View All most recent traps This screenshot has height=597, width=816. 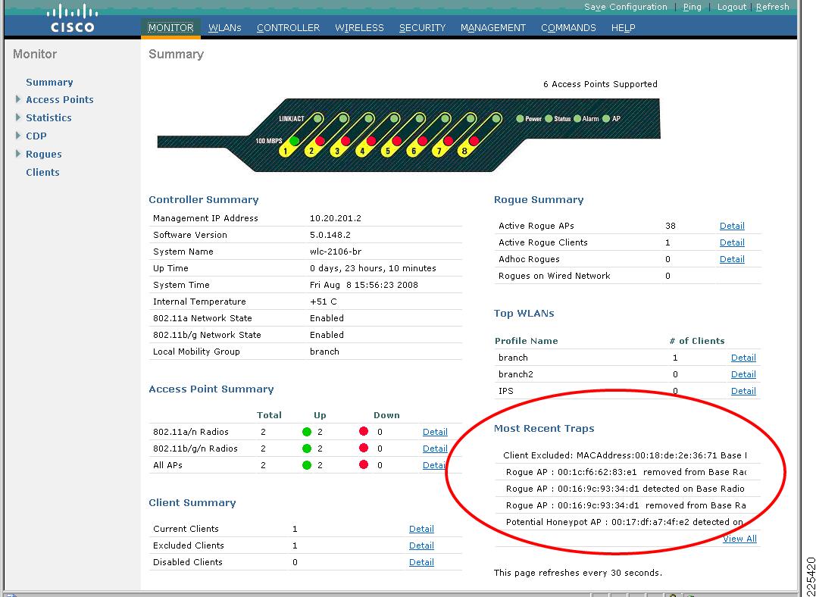(x=739, y=539)
